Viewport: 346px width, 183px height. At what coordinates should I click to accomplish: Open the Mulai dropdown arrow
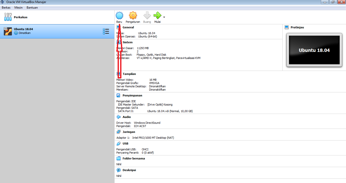(x=163, y=17)
